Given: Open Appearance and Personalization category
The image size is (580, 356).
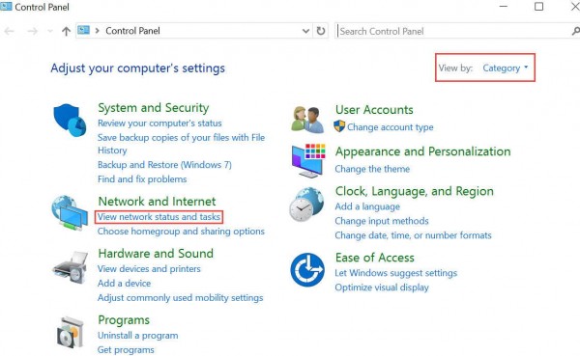Looking at the screenshot, I should click(422, 151).
